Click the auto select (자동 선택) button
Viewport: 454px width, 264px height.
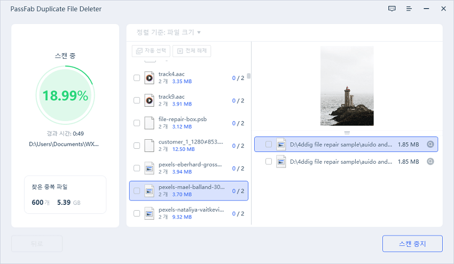(x=151, y=51)
